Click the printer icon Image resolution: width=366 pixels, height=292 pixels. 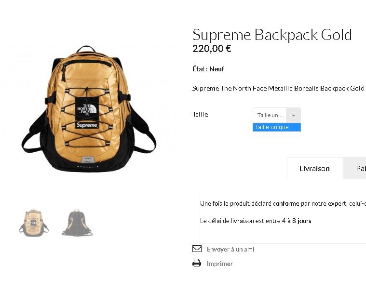197,263
